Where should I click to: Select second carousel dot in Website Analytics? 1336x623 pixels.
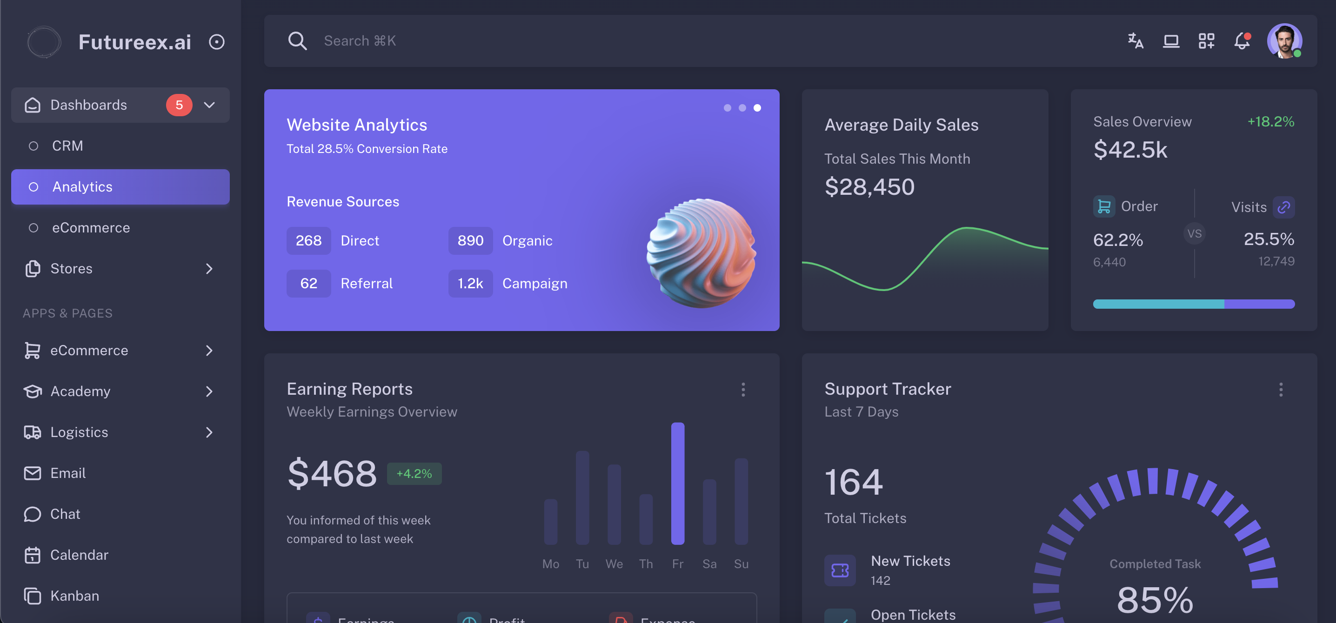click(x=742, y=108)
